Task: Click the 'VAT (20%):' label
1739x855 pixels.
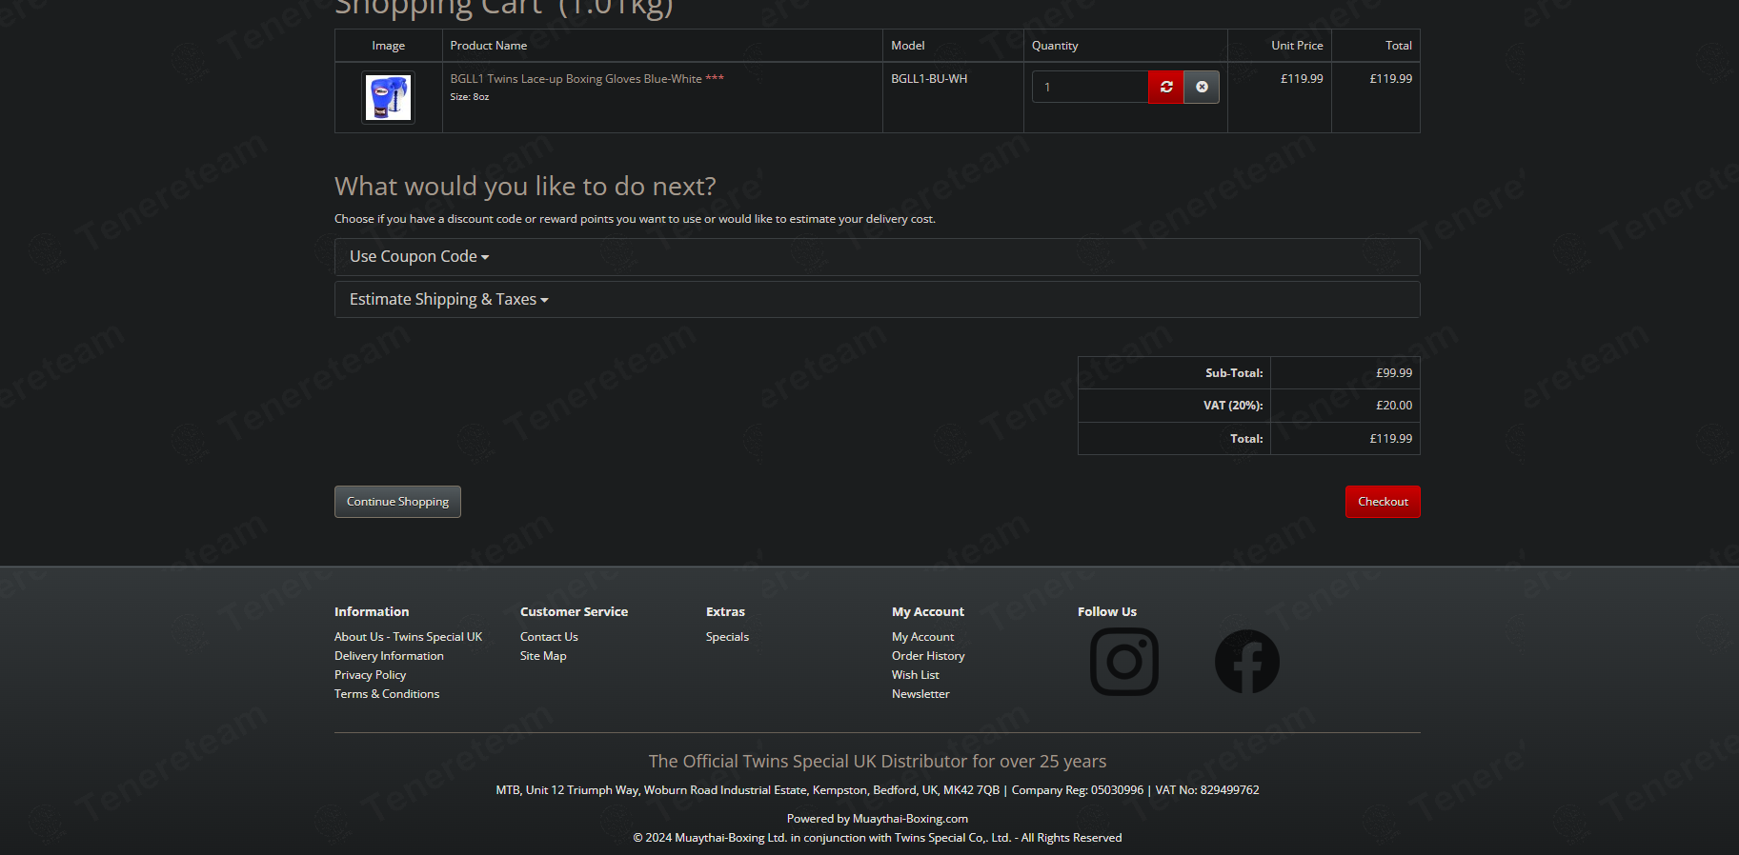Action: click(1233, 406)
